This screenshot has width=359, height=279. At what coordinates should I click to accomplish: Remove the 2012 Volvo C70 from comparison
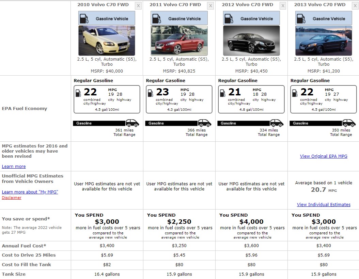pos(283,6)
